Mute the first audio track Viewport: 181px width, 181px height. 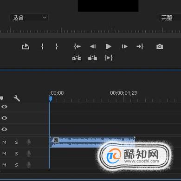[x=4, y=142]
